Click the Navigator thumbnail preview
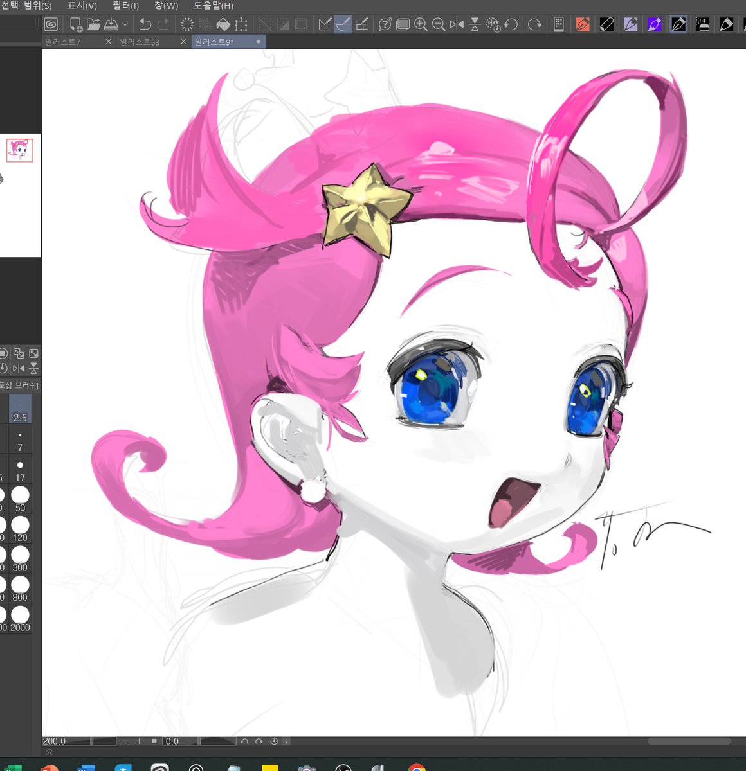The width and height of the screenshot is (746, 771). [x=20, y=195]
